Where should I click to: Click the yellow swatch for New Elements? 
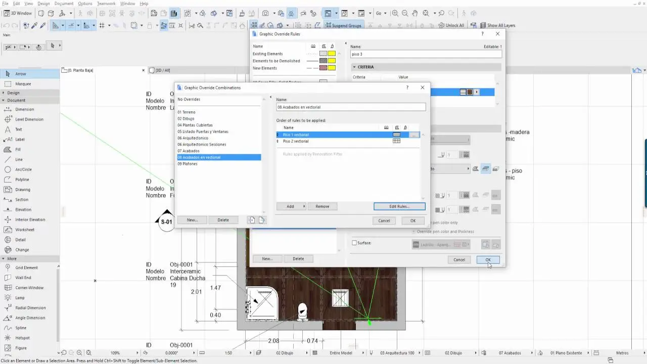point(331,67)
